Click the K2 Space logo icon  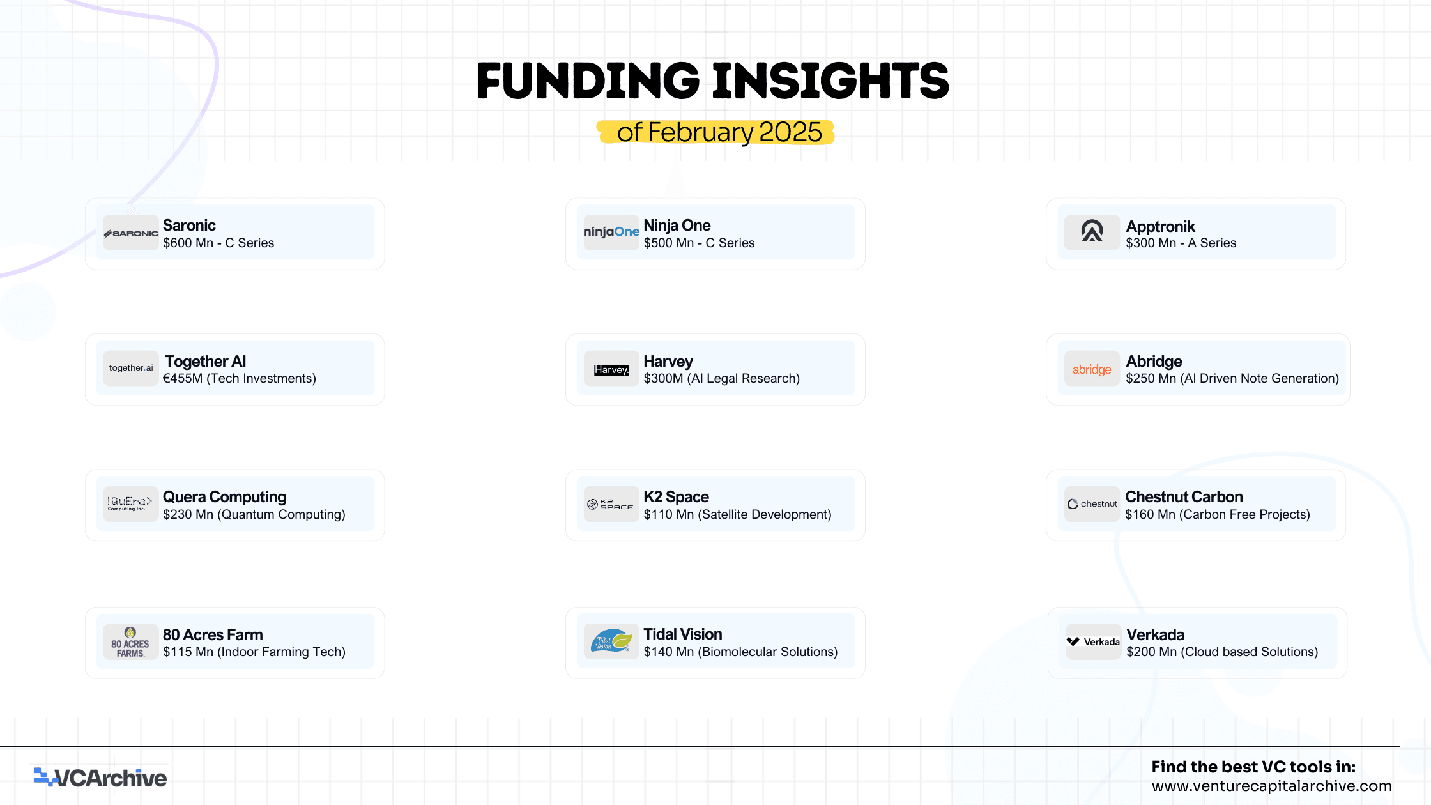click(611, 504)
